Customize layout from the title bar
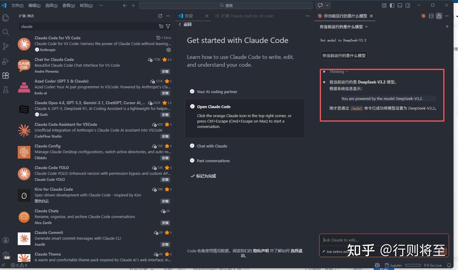This screenshot has height=270, width=458. pyautogui.click(x=384, y=5)
